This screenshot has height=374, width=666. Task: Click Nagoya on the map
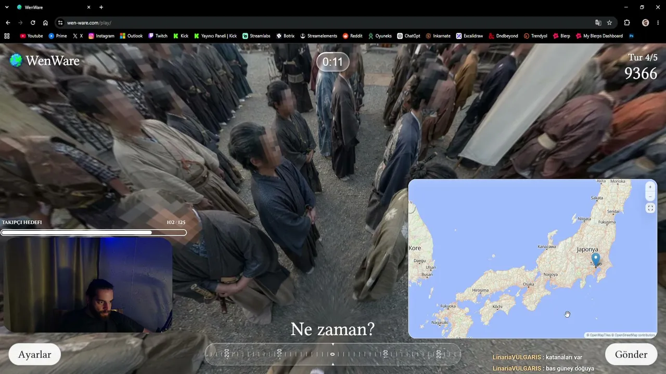pyautogui.click(x=550, y=274)
